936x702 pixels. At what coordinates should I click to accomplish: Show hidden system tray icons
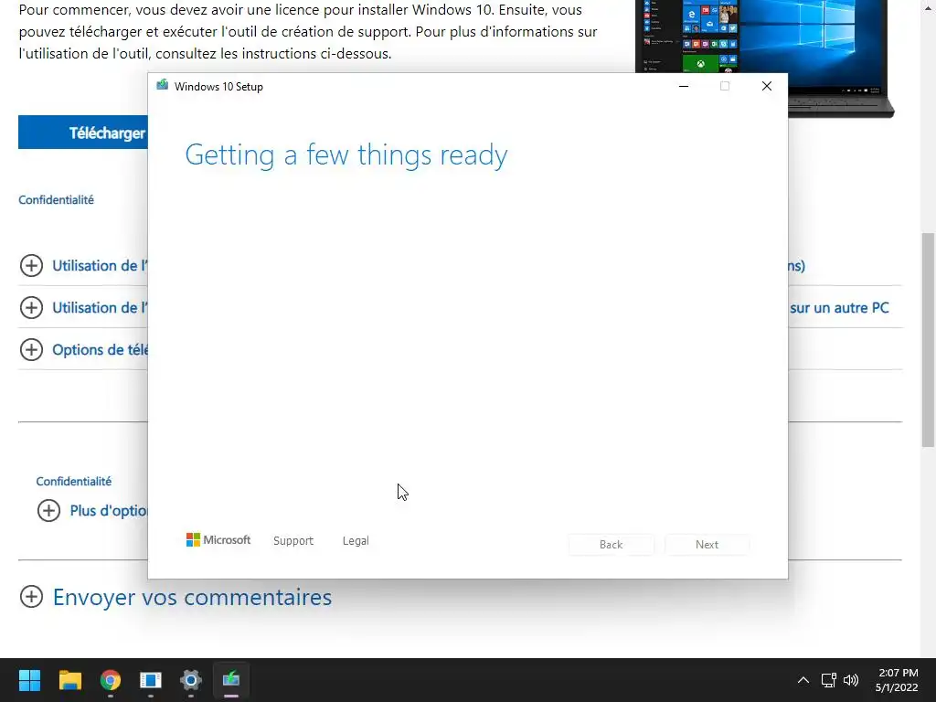pos(803,680)
